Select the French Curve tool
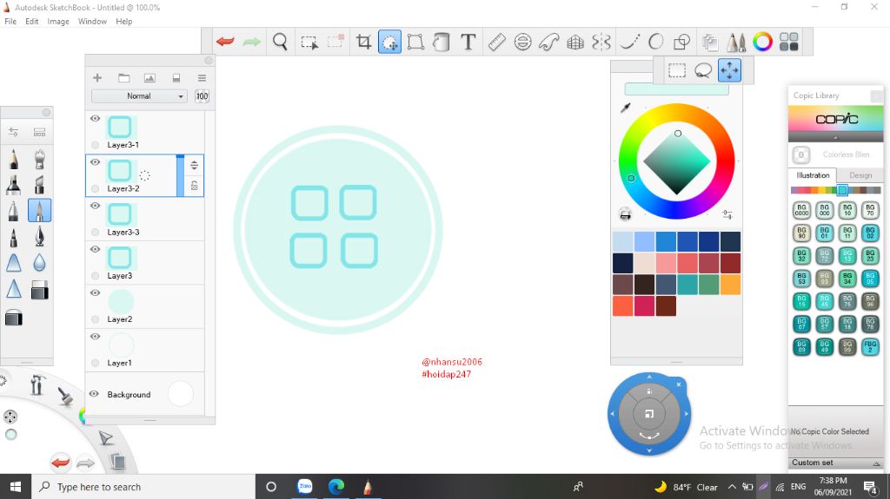 tap(549, 42)
